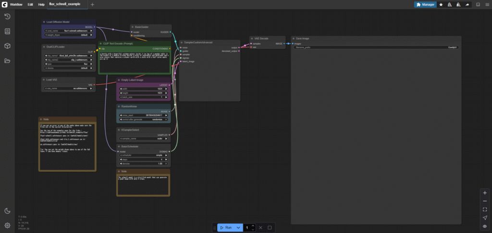The height and width of the screenshot is (233, 492).
Task: Toggle the bottom panel icon at top right
Action: [x=478, y=5]
